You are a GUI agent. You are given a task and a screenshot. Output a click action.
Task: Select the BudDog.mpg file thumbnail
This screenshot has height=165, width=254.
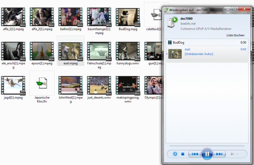pyautogui.click(x=128, y=17)
